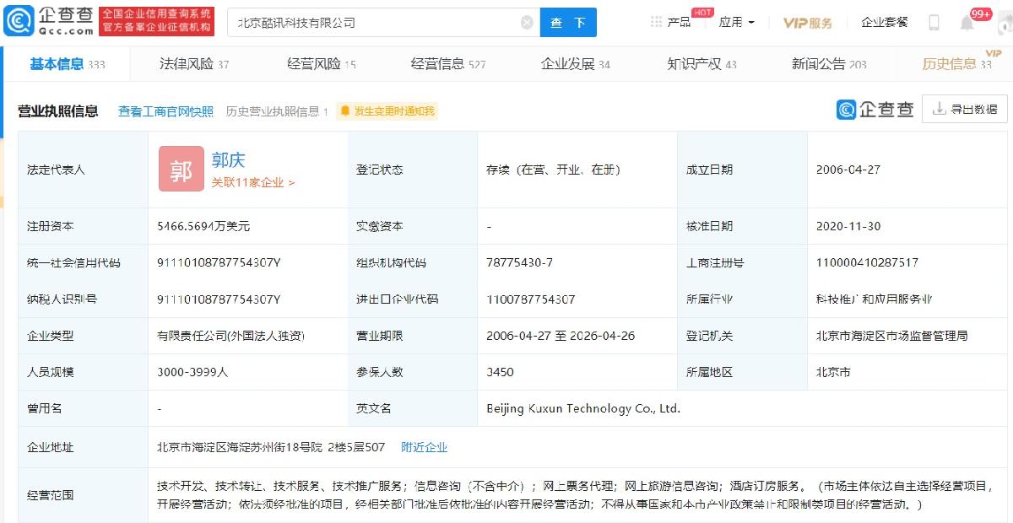
Task: Select registration authority 北京市海淀区市场监督管理局
Action: tap(891, 336)
